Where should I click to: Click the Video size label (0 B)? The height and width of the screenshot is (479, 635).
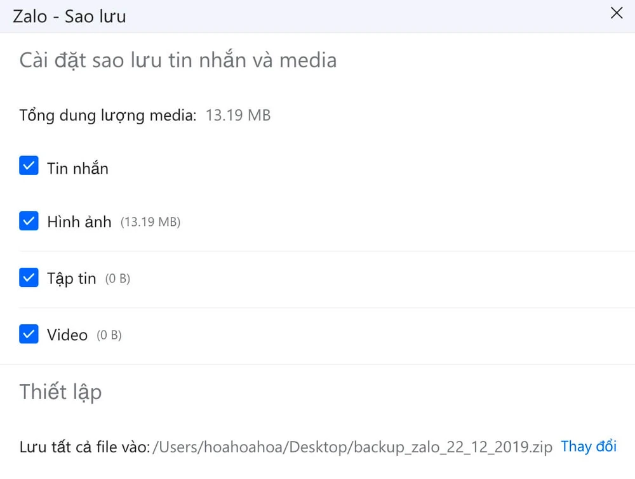109,334
